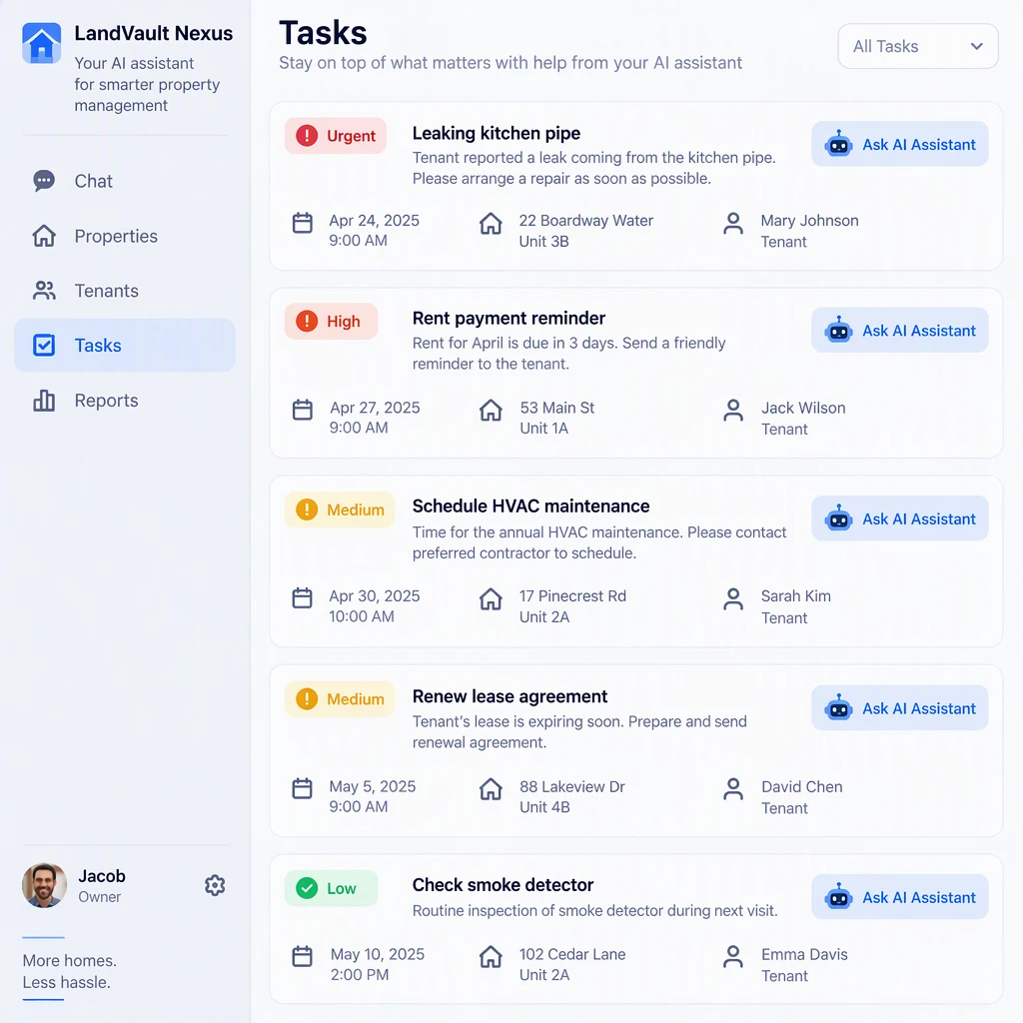Click address 102 Cedar Lane

point(572,954)
